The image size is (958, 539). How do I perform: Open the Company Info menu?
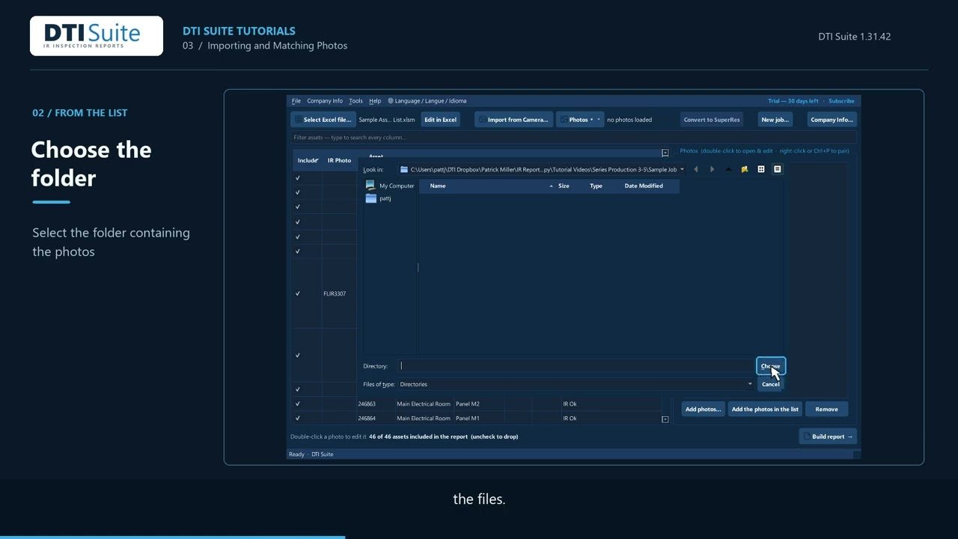coord(325,101)
